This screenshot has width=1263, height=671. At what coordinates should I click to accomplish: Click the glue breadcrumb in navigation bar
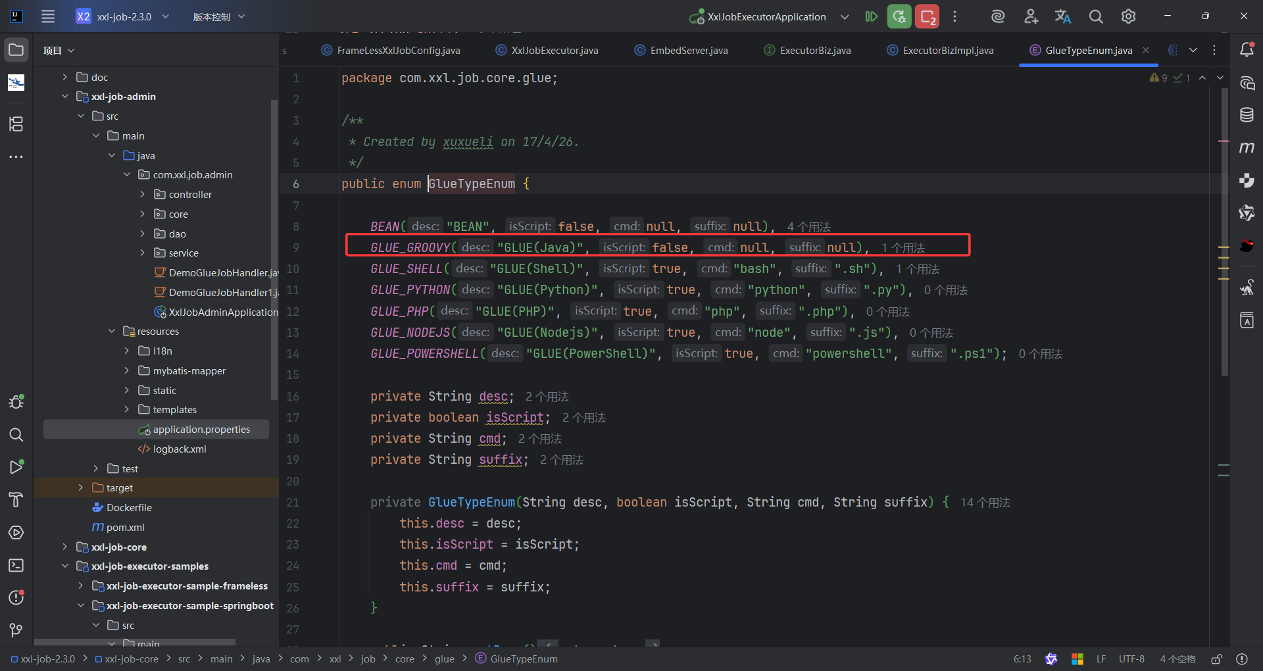pos(445,659)
